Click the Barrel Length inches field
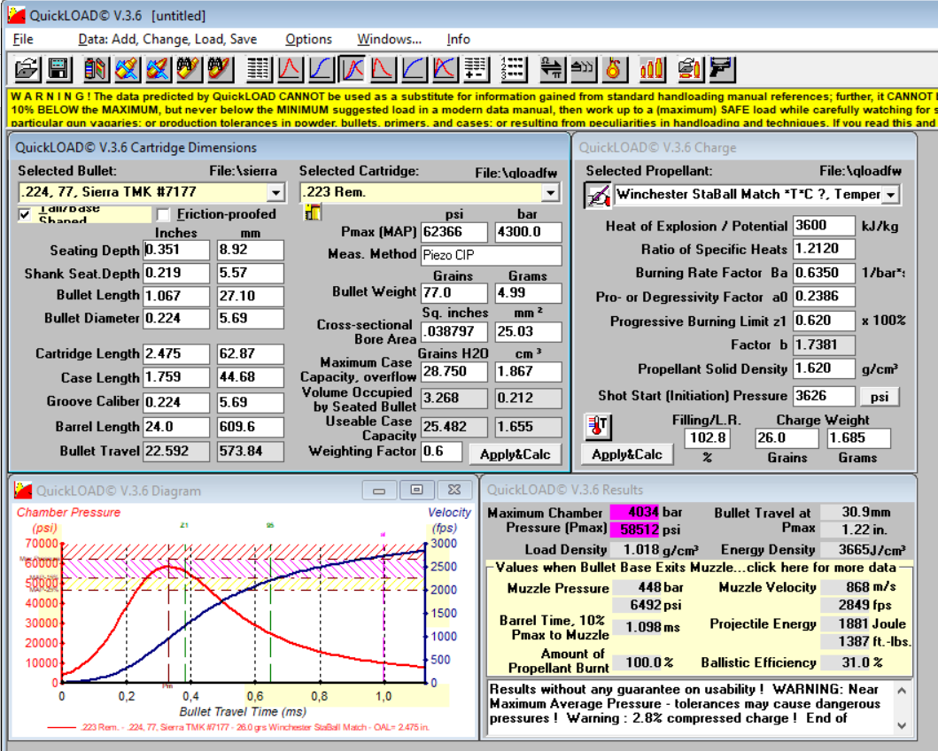 point(176,427)
